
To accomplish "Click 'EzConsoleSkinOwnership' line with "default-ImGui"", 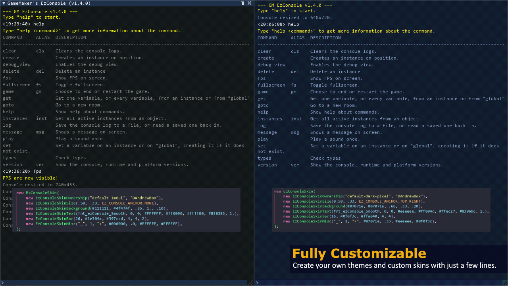I will [94, 198].
